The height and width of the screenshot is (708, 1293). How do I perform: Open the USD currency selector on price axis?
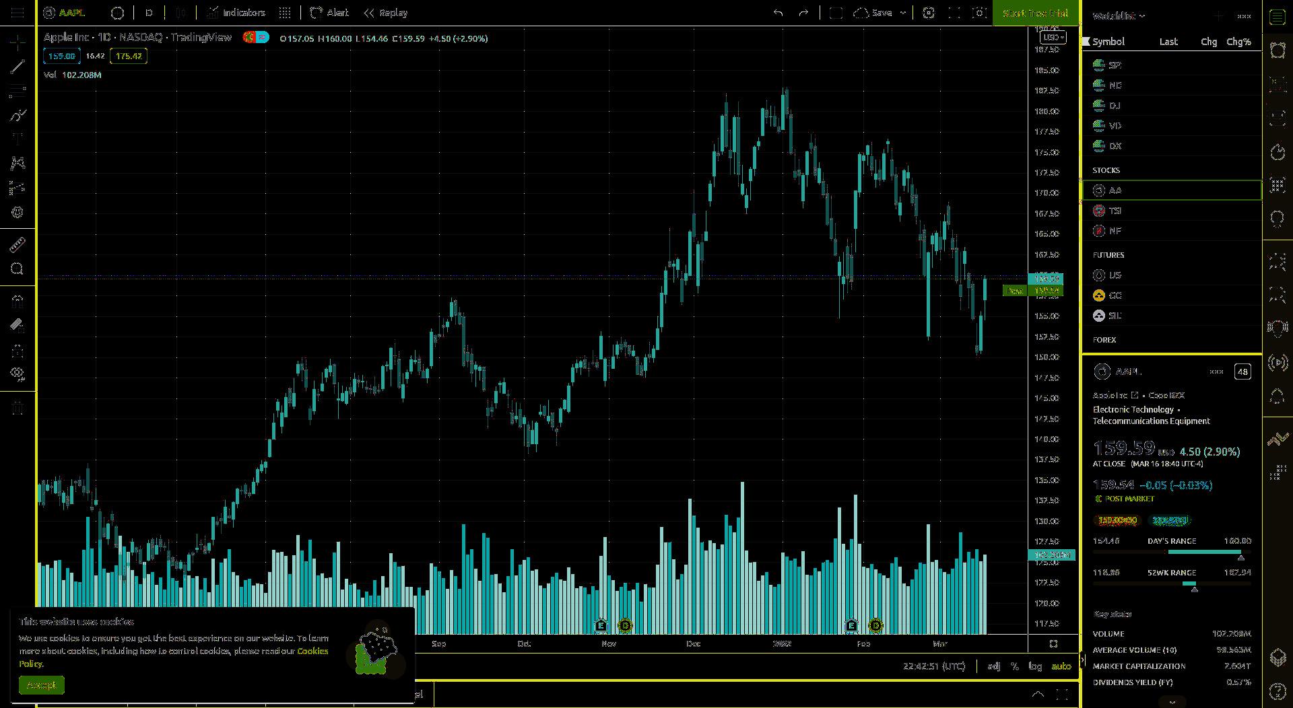click(1053, 37)
